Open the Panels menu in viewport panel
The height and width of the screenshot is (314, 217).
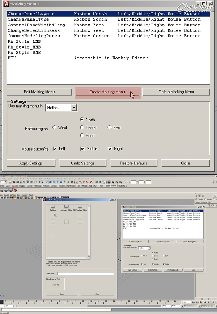(31, 195)
